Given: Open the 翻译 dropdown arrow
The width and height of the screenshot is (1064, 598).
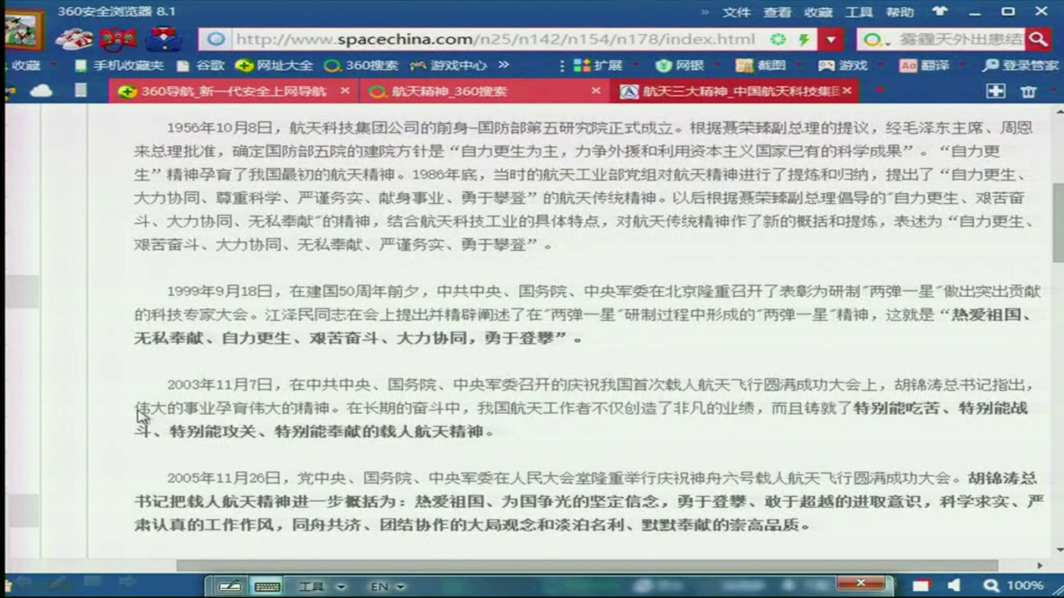Looking at the screenshot, I should [963, 65].
